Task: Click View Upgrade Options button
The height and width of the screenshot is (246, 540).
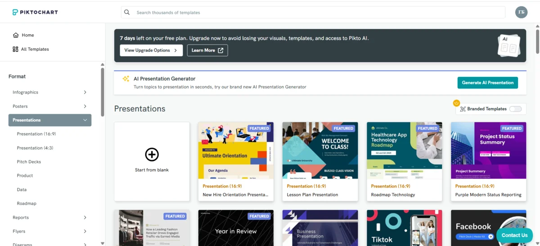Action: (151, 50)
